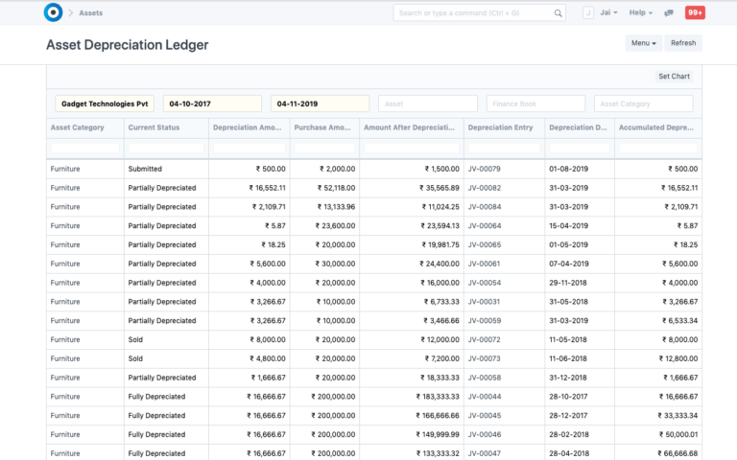
Task: Edit the Gadget Technologies Pvt company filter
Action: (x=105, y=103)
